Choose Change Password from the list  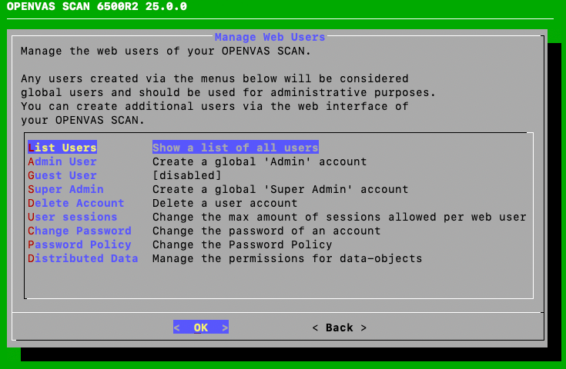coord(79,231)
